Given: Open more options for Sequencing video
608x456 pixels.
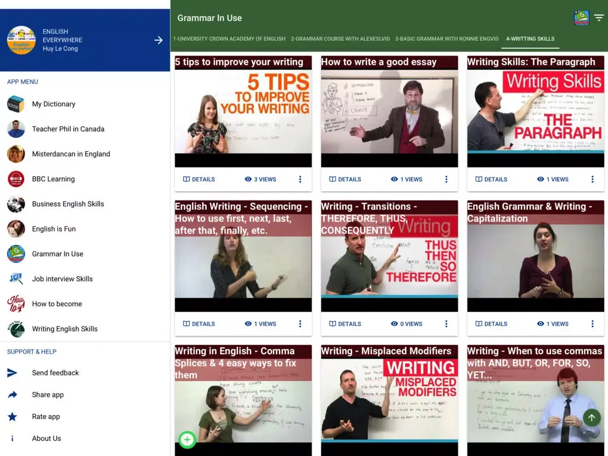Looking at the screenshot, I should (300, 324).
